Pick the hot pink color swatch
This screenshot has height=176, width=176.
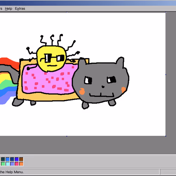(17, 164)
